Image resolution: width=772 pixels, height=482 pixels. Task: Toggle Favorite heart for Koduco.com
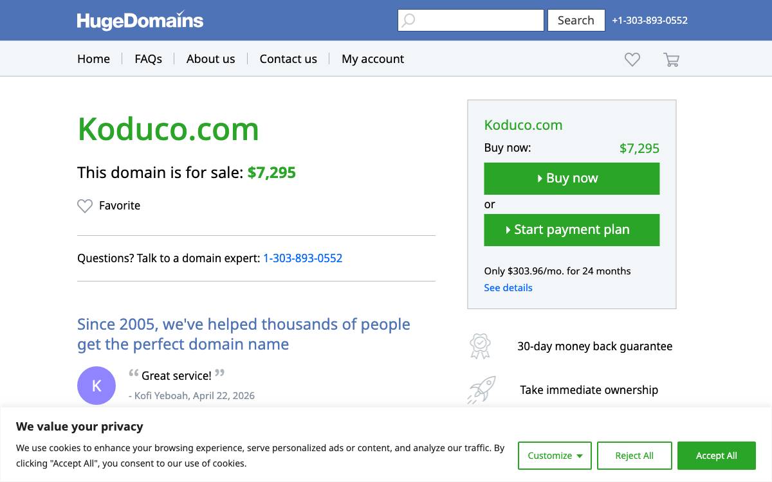tap(85, 206)
